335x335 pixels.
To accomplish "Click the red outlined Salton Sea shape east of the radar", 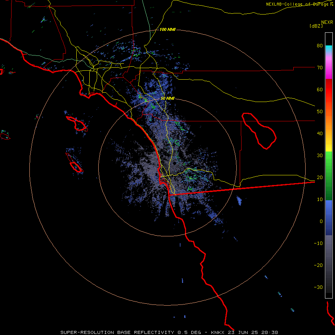I will (259, 131).
